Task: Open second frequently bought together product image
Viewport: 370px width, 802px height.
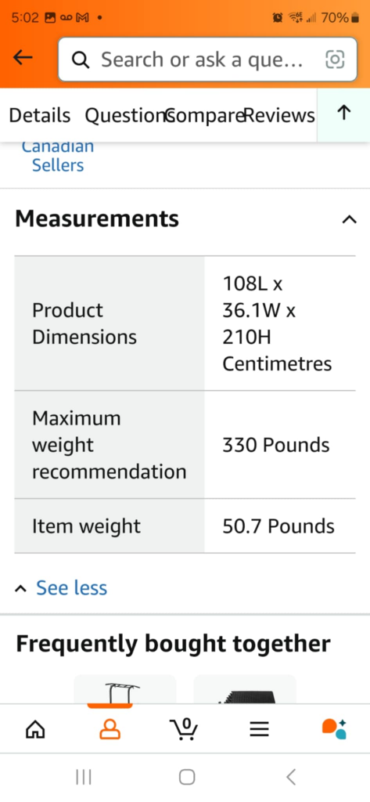Action: coord(245,689)
